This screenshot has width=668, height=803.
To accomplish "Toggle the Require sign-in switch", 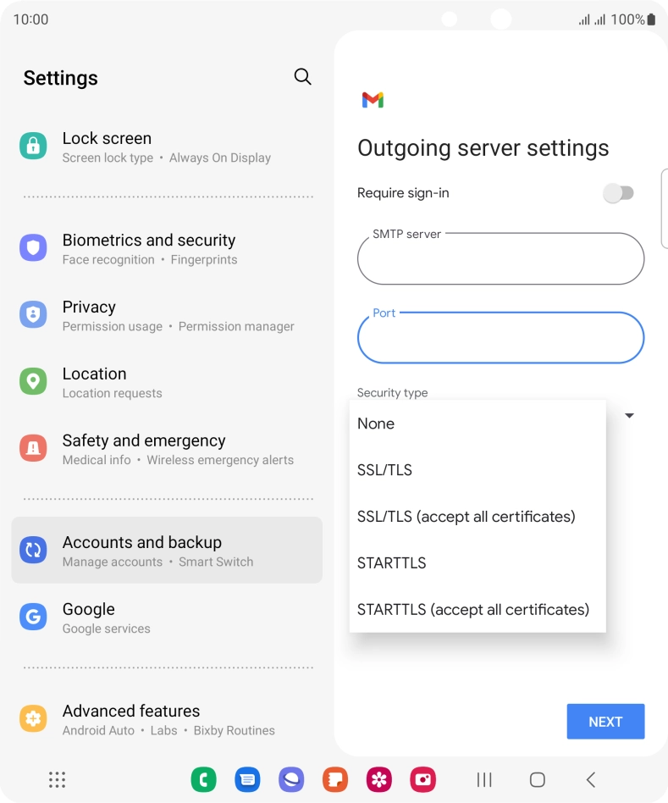I will click(x=618, y=193).
